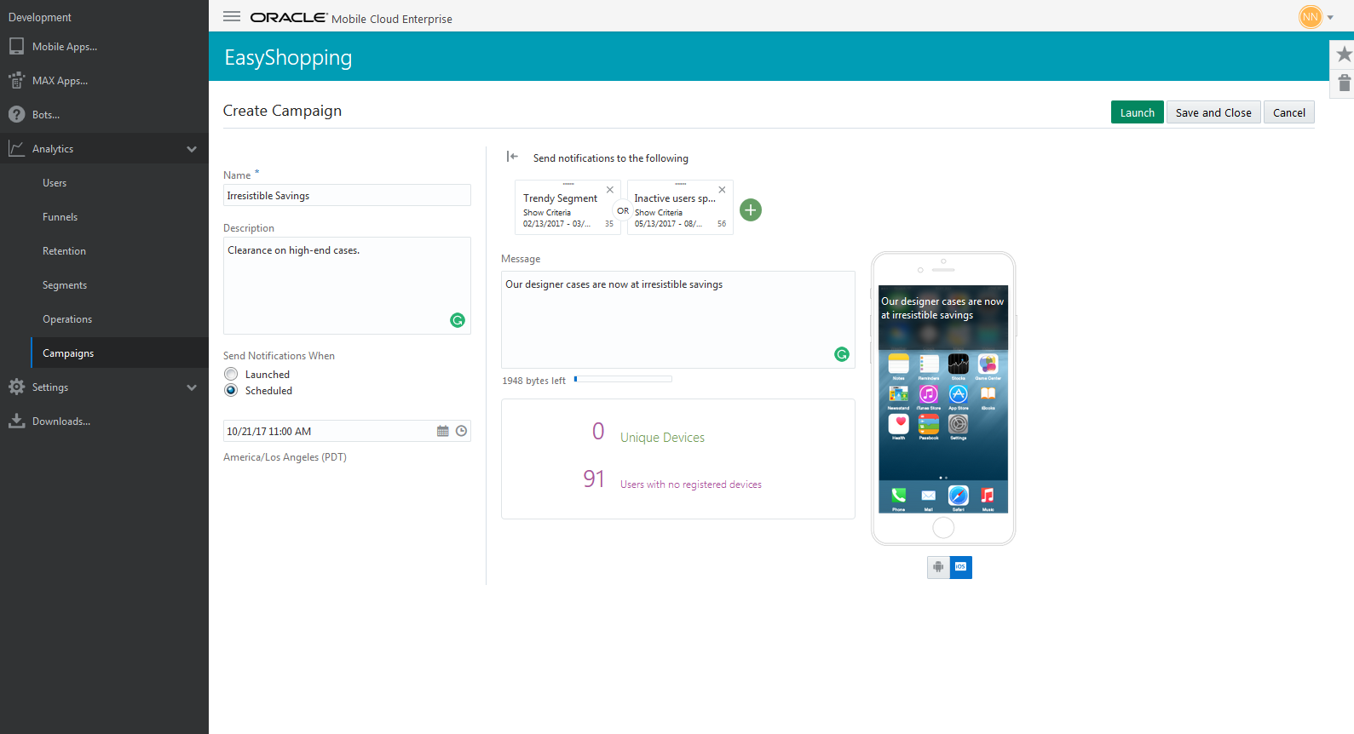
Task: Click the MAX Apps icon
Action: click(16, 80)
